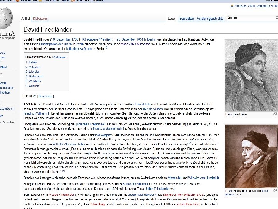Open the red Moses Friedländer link
278x209 pixels.
[61, 195]
